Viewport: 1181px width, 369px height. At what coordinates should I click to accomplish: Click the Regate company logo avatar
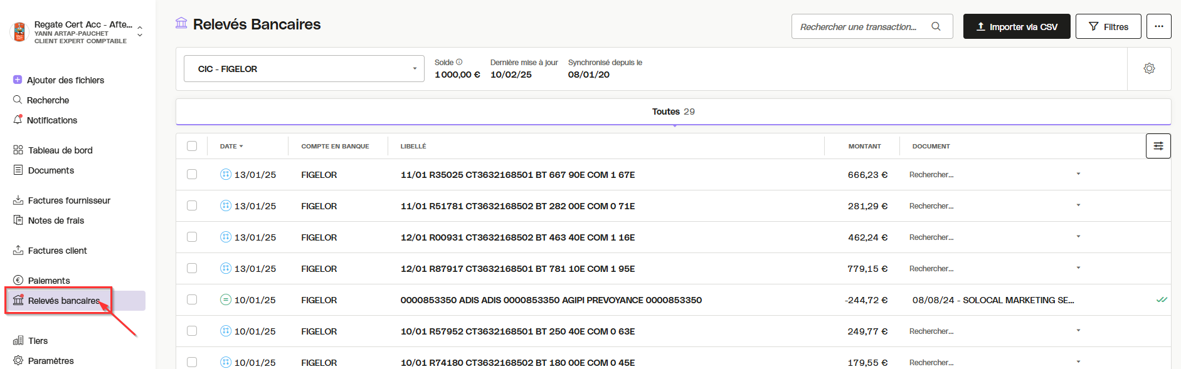tap(19, 32)
